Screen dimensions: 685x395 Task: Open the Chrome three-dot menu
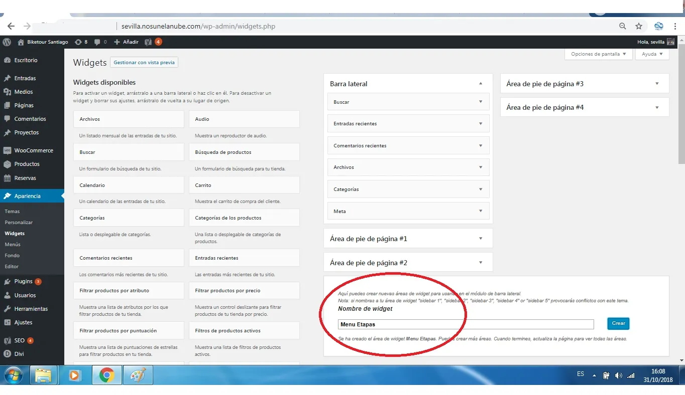[675, 26]
